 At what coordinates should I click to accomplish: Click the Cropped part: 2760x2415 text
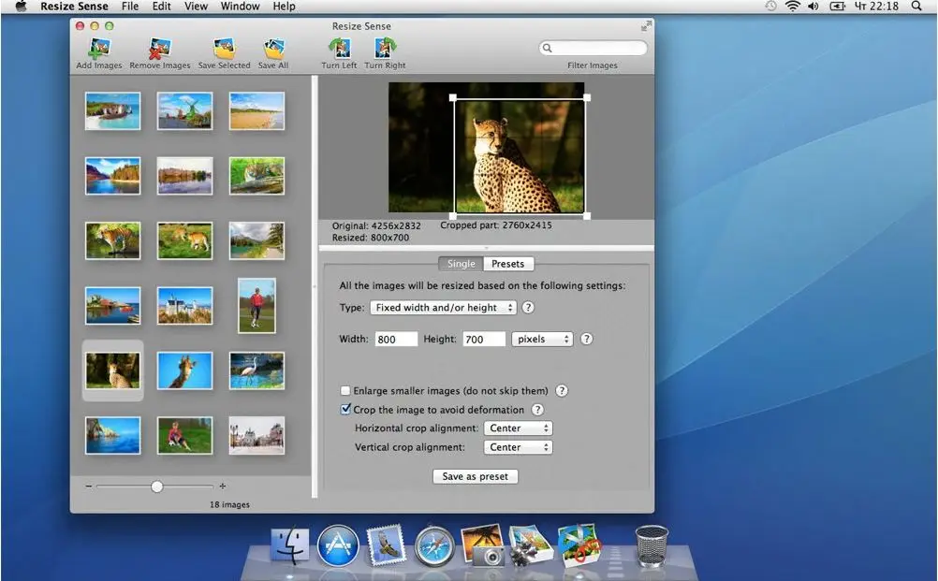[496, 225]
